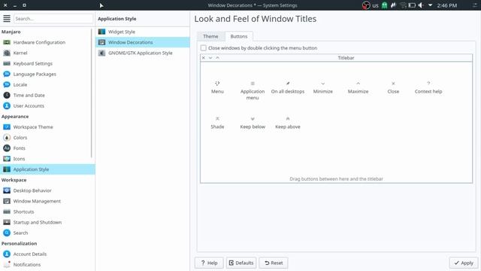Click the Reset button
The height and width of the screenshot is (271, 481).
[274, 263]
